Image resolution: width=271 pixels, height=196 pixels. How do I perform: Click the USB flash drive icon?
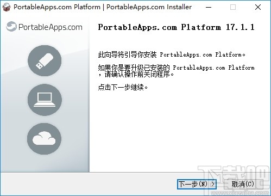click(x=45, y=61)
